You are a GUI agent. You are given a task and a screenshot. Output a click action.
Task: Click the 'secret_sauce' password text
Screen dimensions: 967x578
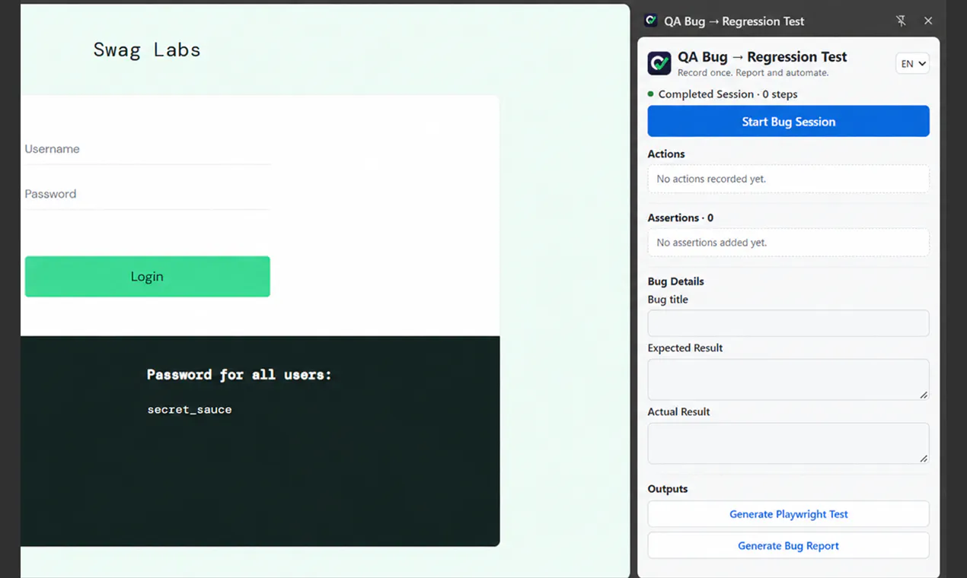point(190,409)
